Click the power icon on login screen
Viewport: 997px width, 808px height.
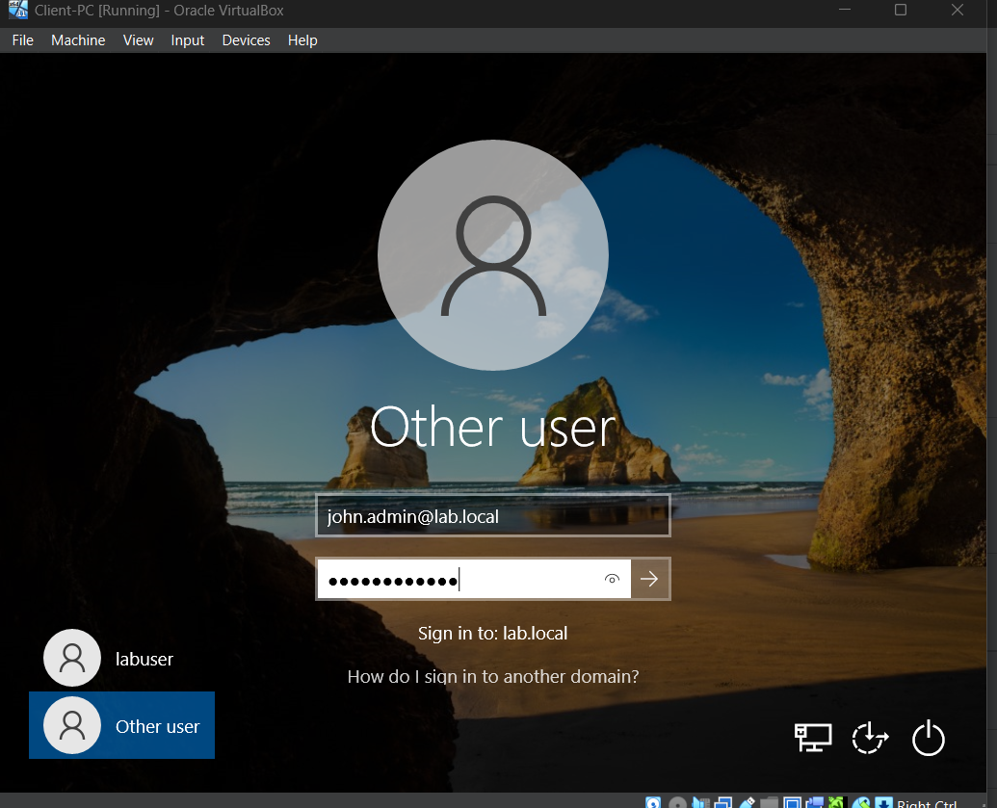[929, 738]
